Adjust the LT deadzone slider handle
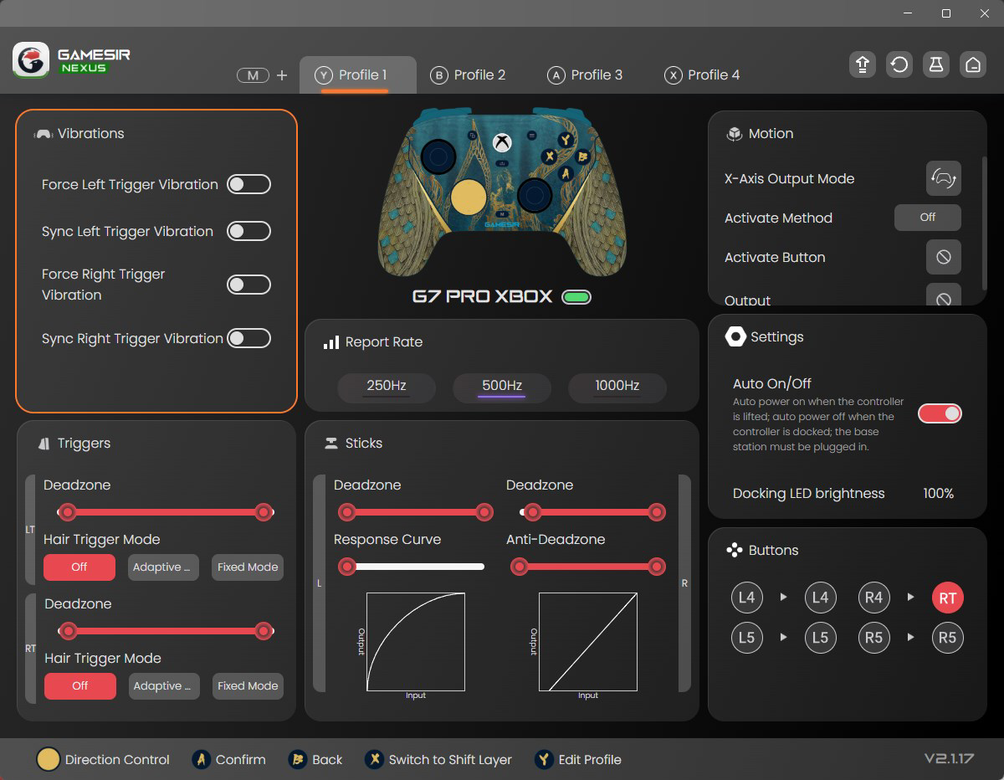The width and height of the screenshot is (1004, 780). click(68, 512)
